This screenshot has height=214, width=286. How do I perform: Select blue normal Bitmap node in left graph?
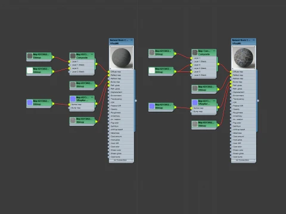pyautogui.click(x=39, y=103)
